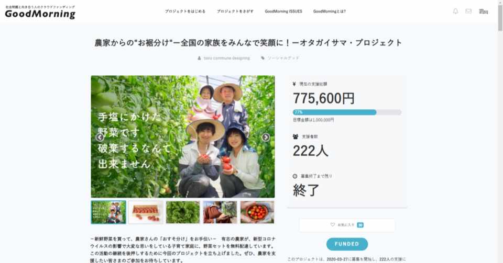Select the green lettuce thumbnail
The image size is (503, 263).
coord(183,212)
